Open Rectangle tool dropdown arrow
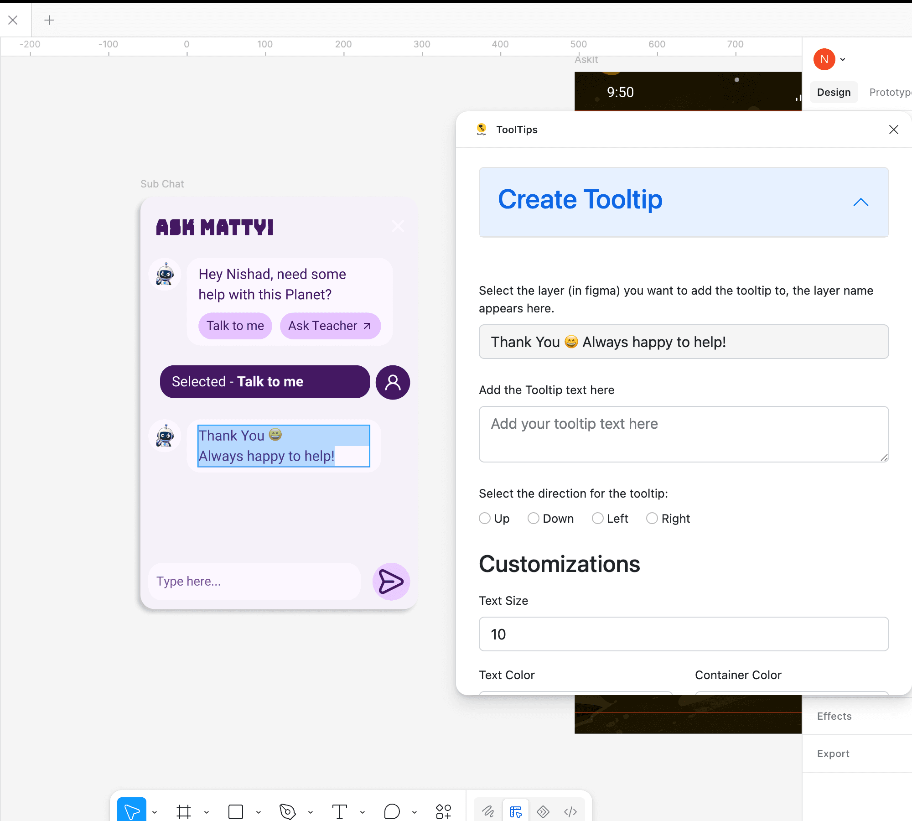The image size is (912, 821). tap(259, 812)
